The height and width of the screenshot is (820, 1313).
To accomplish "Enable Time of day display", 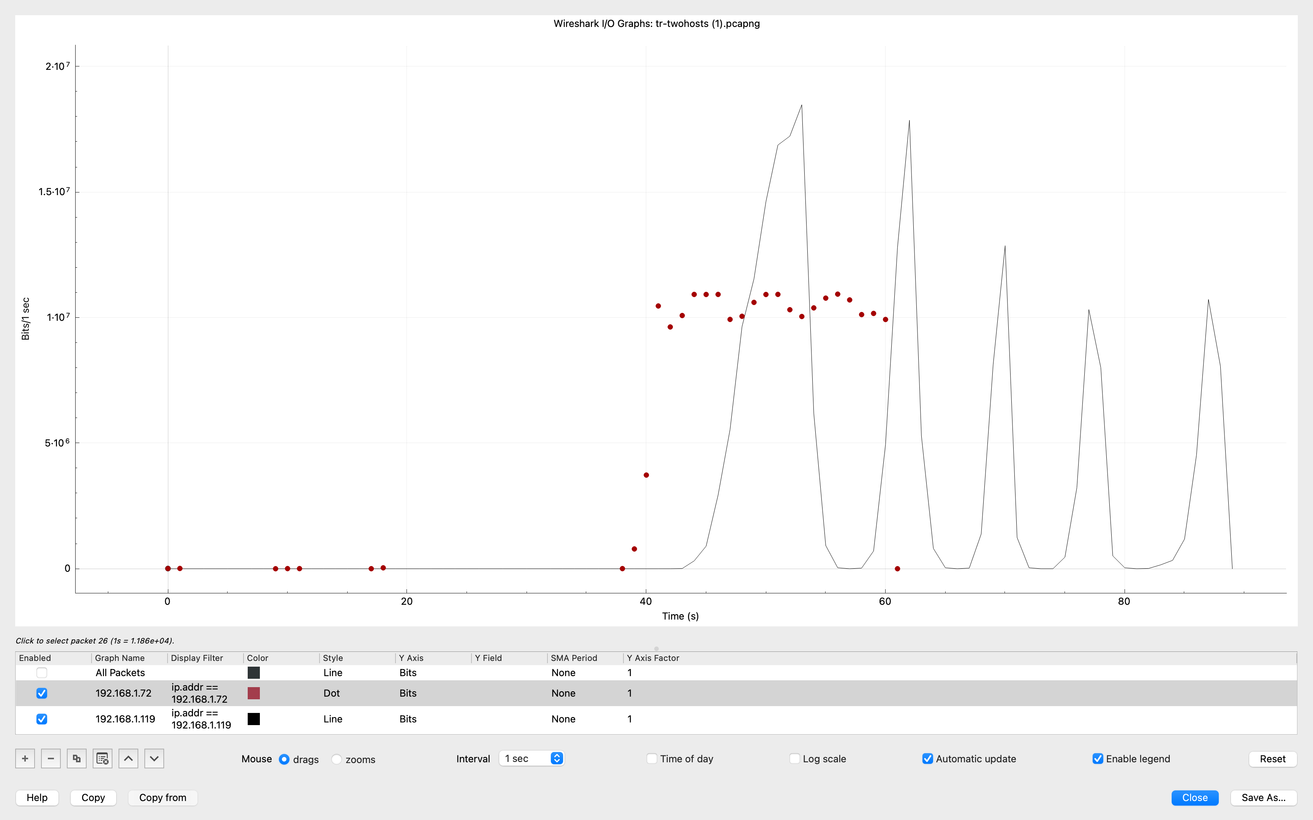I will [x=651, y=759].
